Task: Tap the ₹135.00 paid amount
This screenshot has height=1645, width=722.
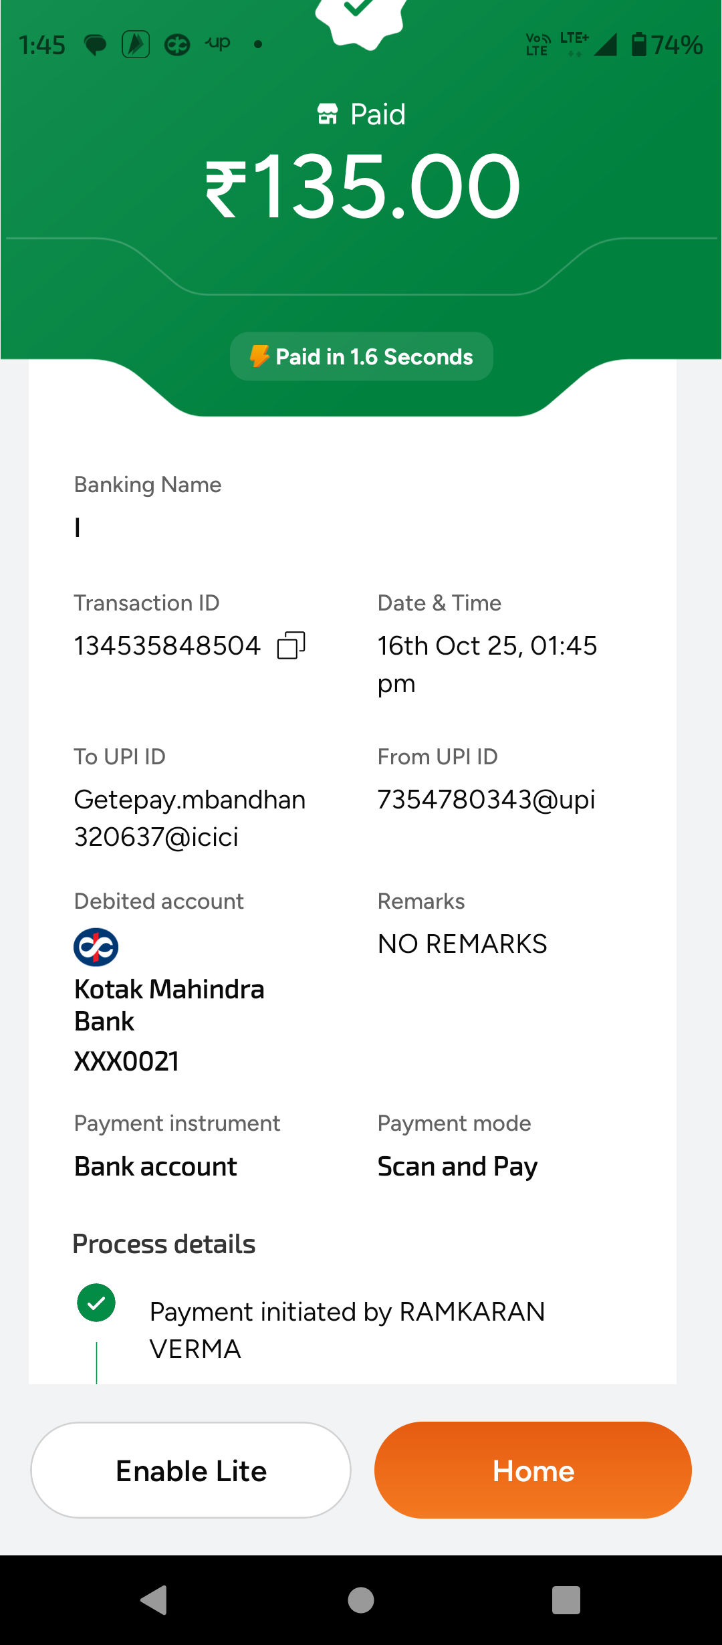Action: [x=362, y=186]
